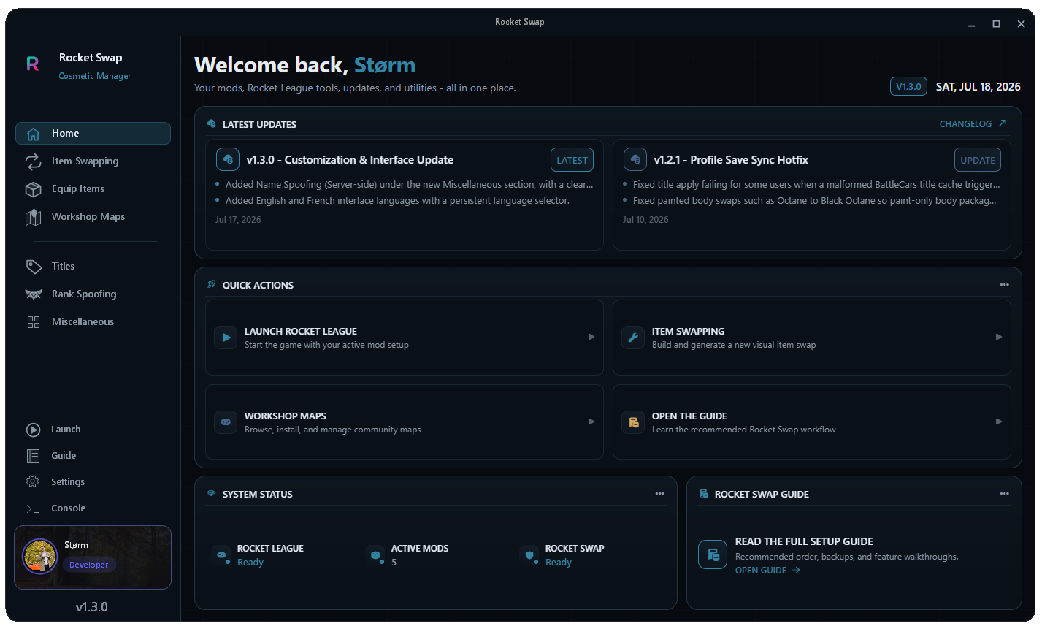Screen dimensions: 1042x629
Task: Click the V1.3.0 version badge in header
Action: (x=908, y=86)
